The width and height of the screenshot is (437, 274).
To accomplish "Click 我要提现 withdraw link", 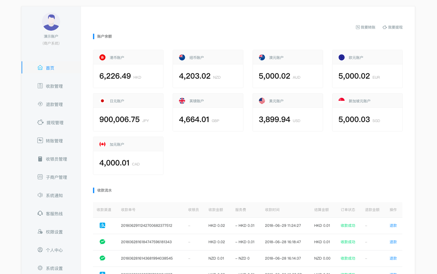I will click(392, 27).
